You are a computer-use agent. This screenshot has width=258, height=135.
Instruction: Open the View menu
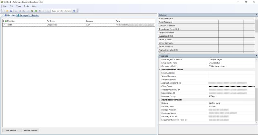(x=18, y=6)
